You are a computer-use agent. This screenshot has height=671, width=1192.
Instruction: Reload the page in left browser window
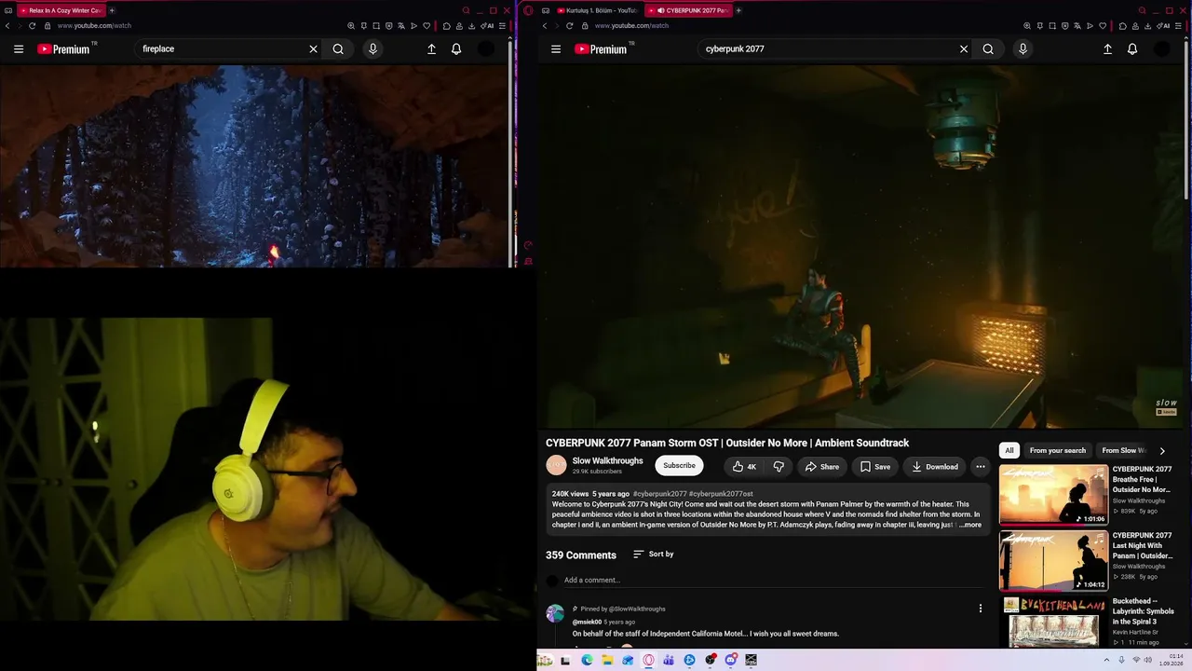click(x=32, y=26)
